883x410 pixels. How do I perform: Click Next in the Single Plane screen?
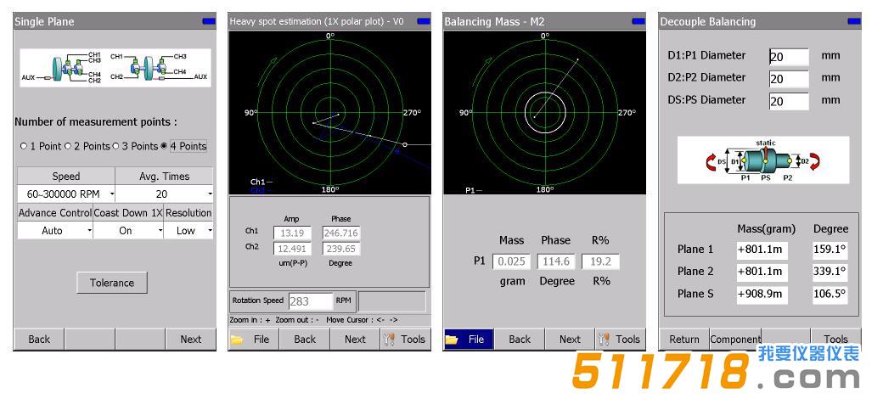point(191,340)
